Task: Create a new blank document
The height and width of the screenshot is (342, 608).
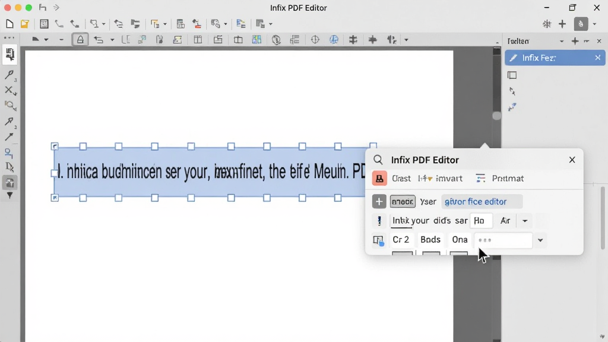Action: (9, 24)
